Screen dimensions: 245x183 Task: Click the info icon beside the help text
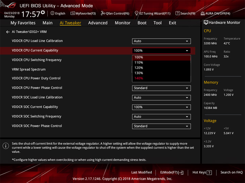6,146
